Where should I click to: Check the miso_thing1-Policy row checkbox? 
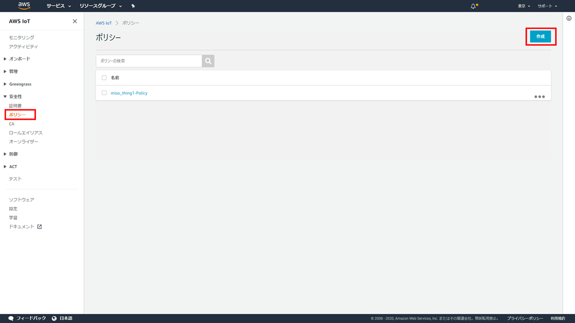pos(104,93)
